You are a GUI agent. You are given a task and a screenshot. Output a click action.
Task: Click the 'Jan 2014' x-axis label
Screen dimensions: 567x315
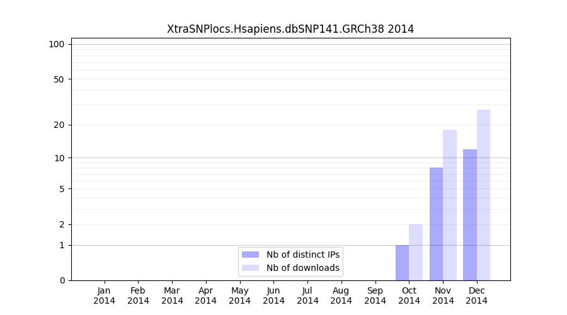click(x=105, y=295)
